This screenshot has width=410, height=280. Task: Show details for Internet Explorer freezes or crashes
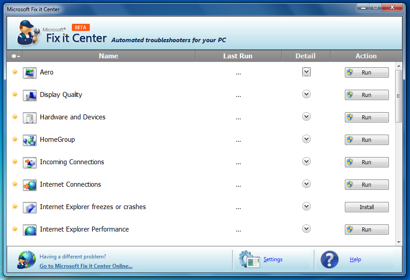click(x=306, y=206)
